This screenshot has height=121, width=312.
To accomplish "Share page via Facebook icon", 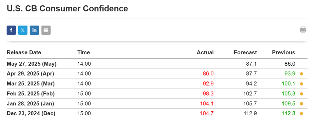I will [11, 30].
